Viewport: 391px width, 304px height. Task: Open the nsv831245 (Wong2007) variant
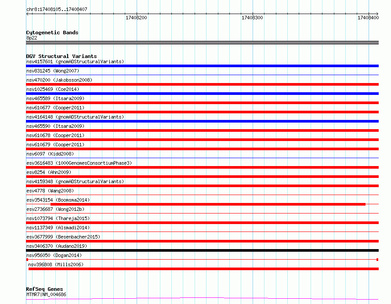(x=53, y=71)
